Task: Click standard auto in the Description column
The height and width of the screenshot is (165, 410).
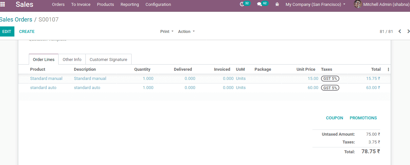Action: point(87,88)
